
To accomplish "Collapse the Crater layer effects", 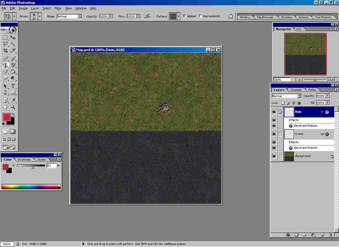I will click(x=322, y=134).
